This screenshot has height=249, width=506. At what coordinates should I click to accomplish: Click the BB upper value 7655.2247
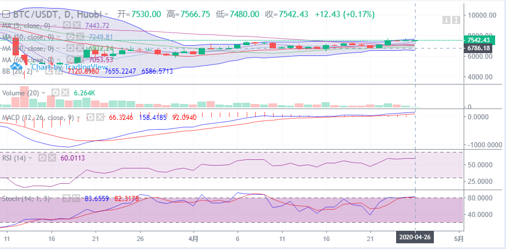121,71
